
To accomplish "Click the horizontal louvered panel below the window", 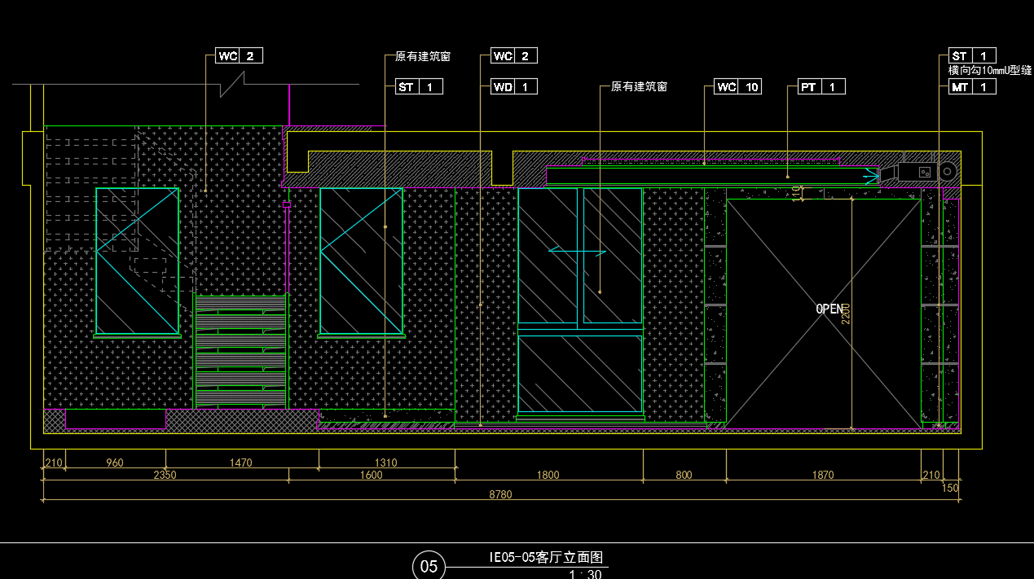I will (241, 350).
